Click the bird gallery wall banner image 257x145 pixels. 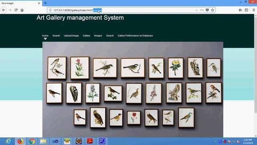tap(133, 89)
